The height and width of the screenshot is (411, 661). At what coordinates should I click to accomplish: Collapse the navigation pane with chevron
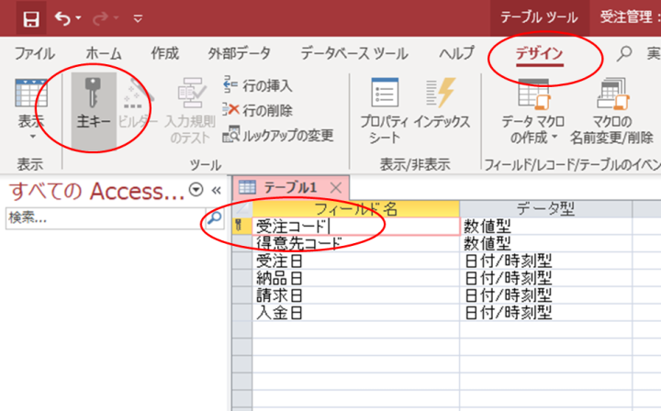[x=217, y=190]
